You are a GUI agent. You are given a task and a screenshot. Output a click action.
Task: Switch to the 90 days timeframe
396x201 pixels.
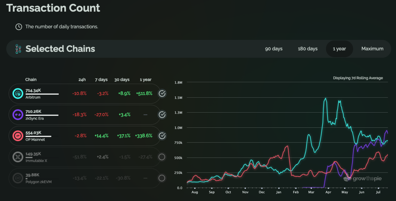(274, 49)
